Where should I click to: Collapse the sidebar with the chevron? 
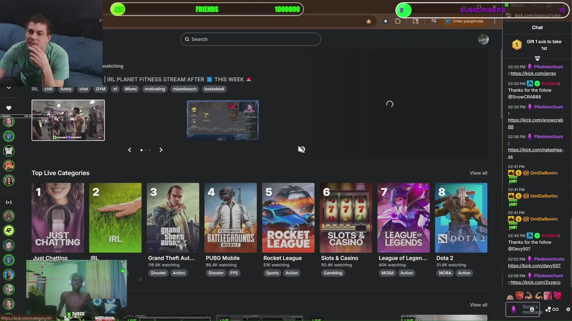(x=8, y=88)
